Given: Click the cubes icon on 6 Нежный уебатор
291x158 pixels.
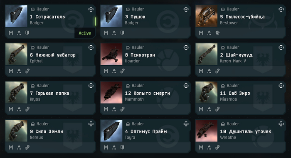Looking at the screenshot, I should 27,71.
